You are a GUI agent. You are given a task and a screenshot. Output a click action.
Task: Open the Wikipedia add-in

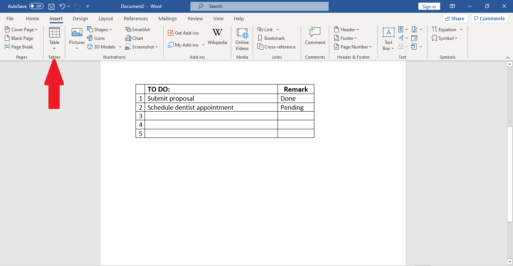click(217, 36)
